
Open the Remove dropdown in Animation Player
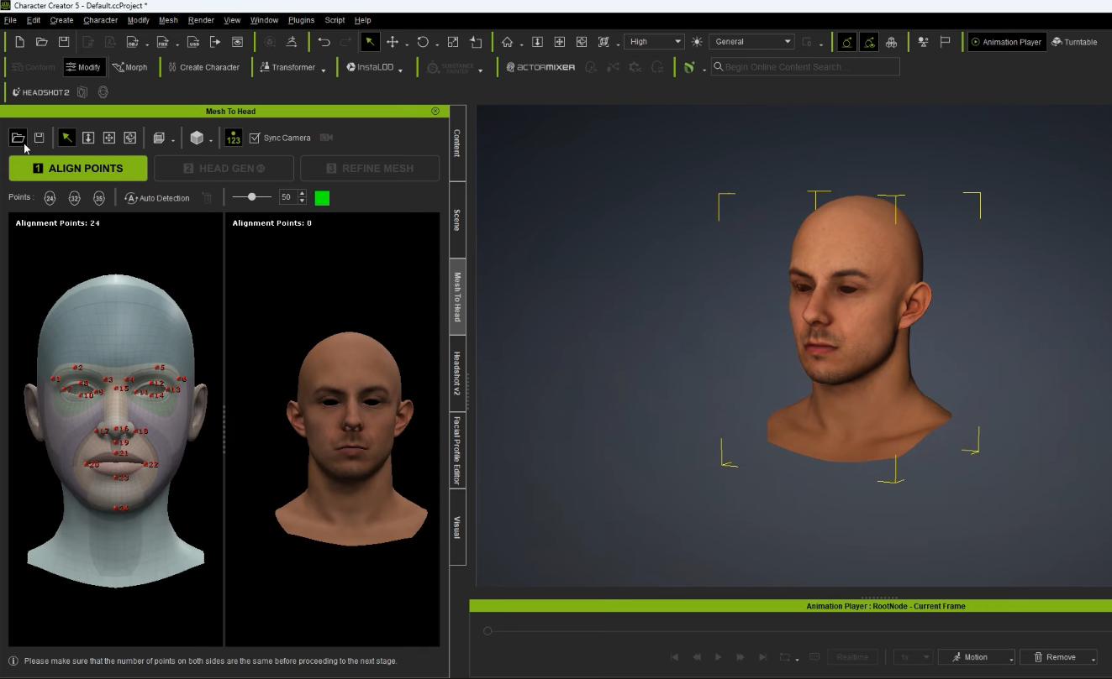[1058, 657]
